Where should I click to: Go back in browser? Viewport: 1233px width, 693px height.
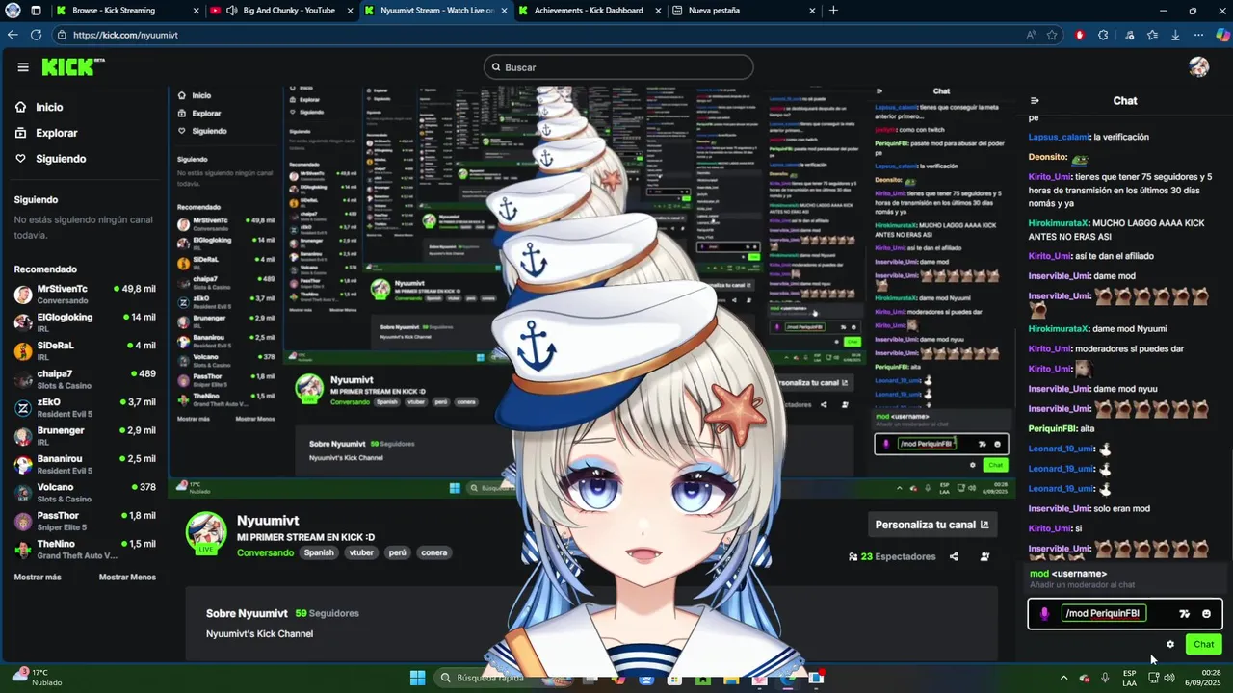(x=12, y=35)
